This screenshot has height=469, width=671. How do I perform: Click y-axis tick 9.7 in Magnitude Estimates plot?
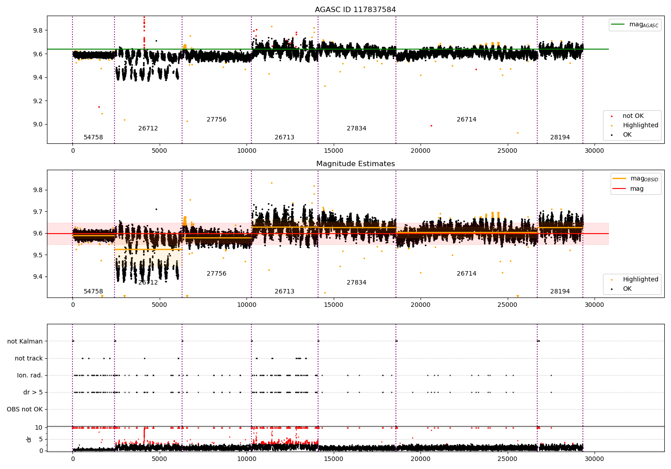[37, 212]
